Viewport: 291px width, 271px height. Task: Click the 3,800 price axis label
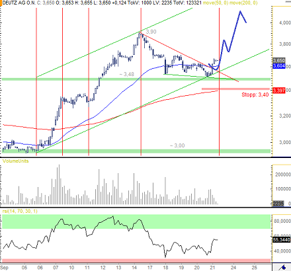[285, 44]
